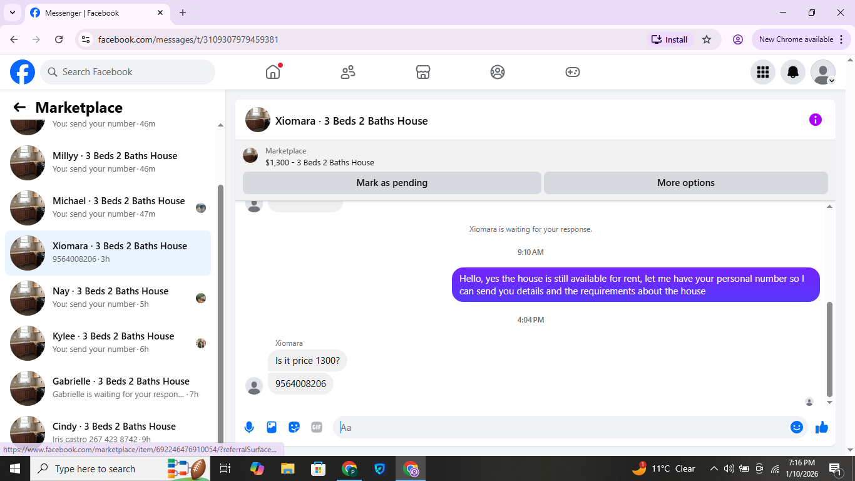The image size is (855, 481).
Task: Close the Messenger | Facebook tab
Action: click(161, 13)
